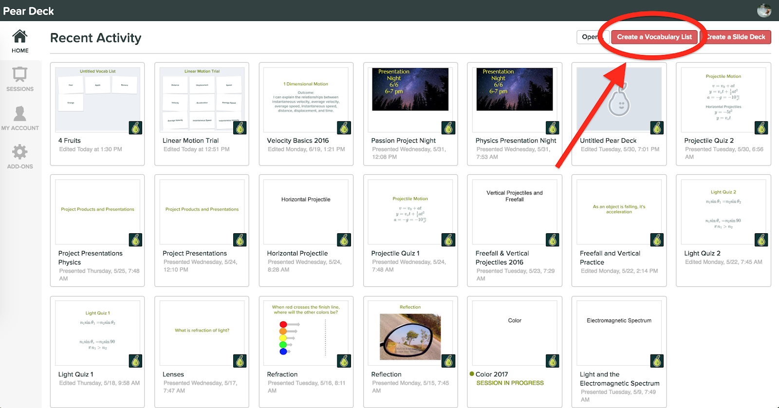Open the Refraction title link
Image resolution: width=779 pixels, height=408 pixels.
[x=282, y=374]
